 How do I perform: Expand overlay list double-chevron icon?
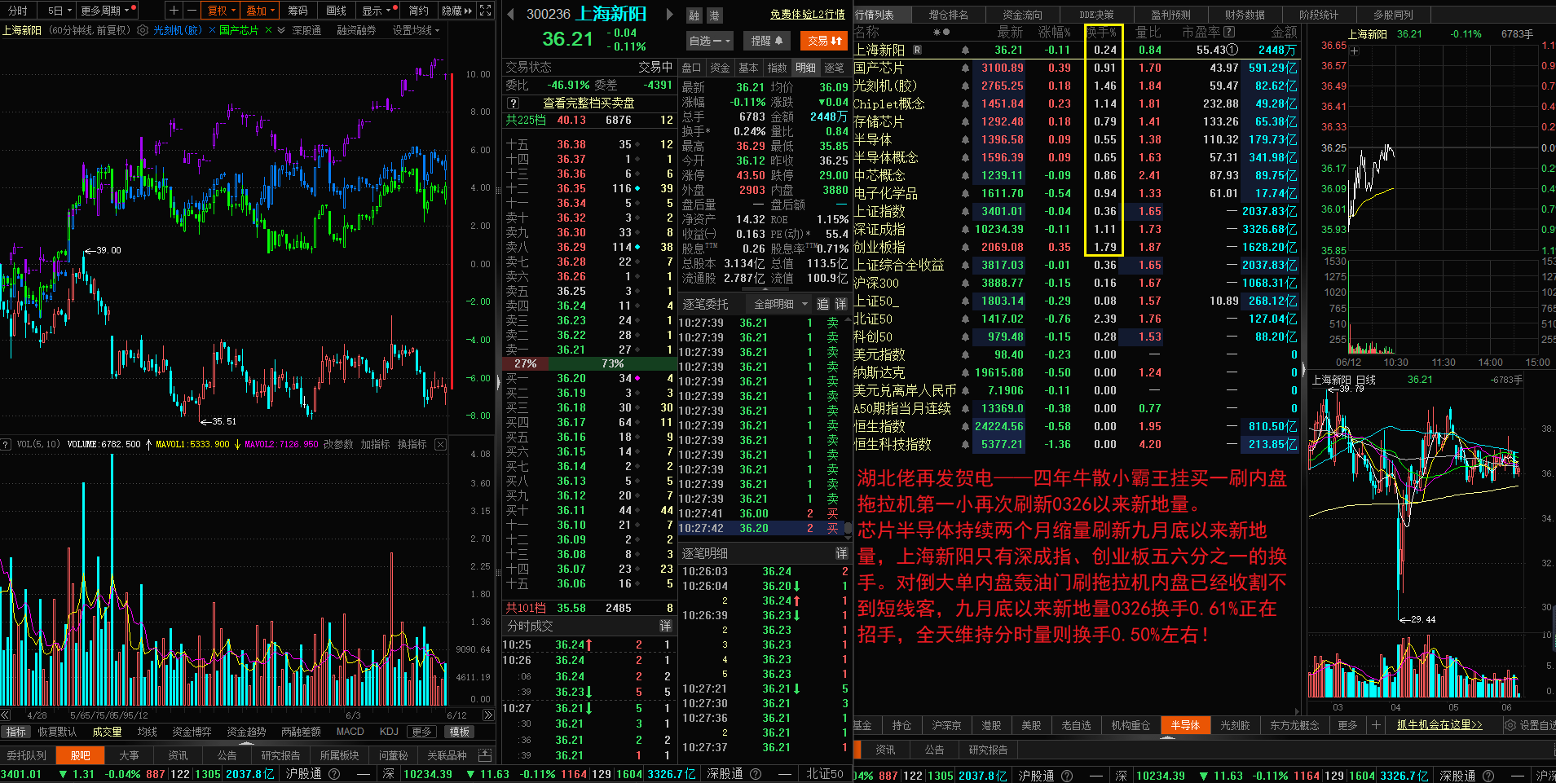[x=281, y=30]
